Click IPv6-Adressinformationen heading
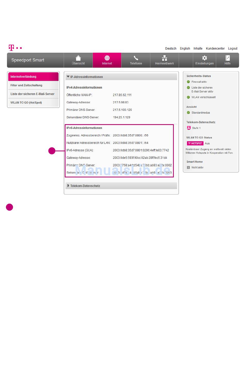Screen dimensions: 245x368 (84, 128)
